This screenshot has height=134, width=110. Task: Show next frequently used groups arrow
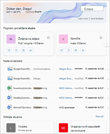coord(107,44)
